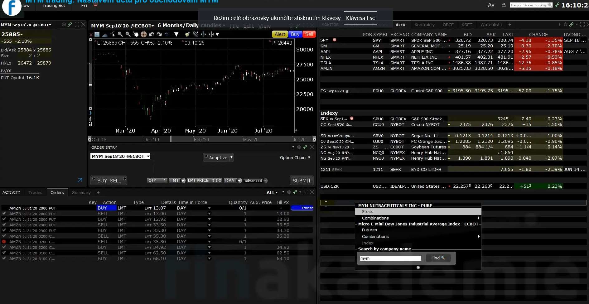Viewport: 589px width, 304px height.
Task: Toggle the Adaptive radio option
Action: (x=206, y=156)
